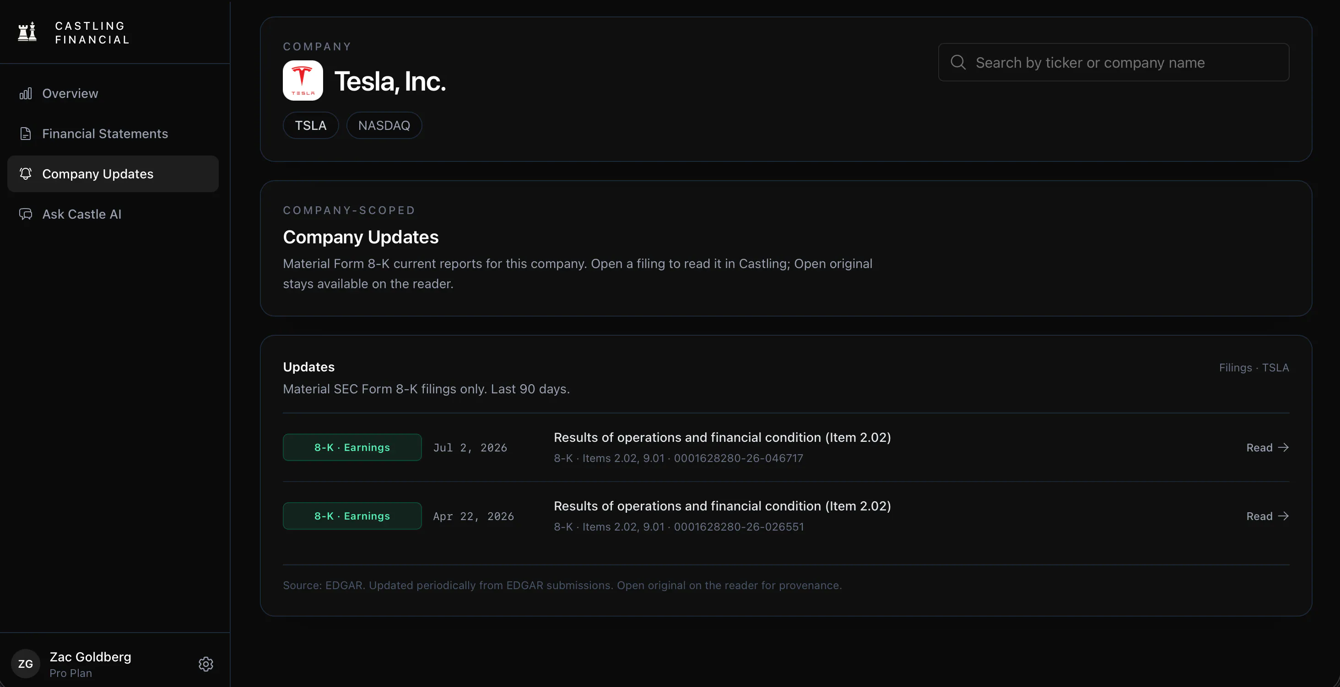Screen dimensions: 1340x687
Task: Focus the ticker or company search field
Action: [1114, 62]
